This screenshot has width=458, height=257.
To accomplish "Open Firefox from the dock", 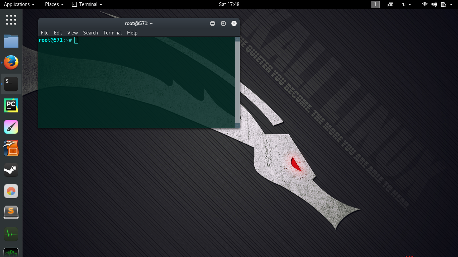I will tap(11, 63).
